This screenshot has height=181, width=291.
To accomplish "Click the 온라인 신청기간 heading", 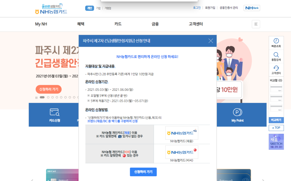I will (96, 82).
